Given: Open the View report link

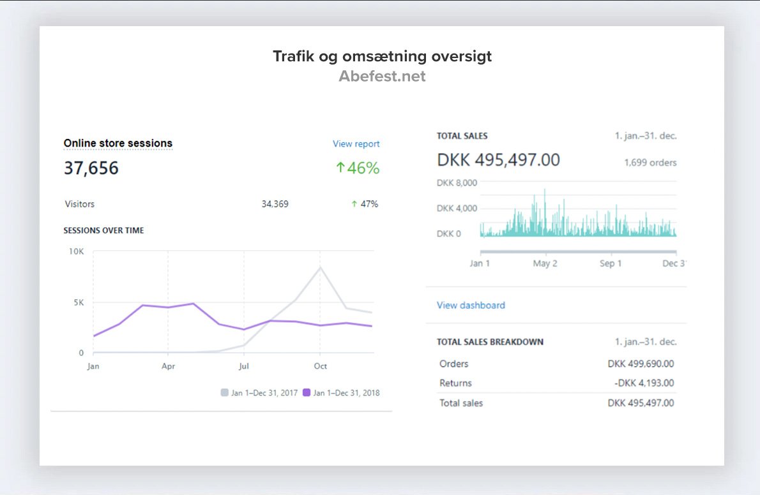Looking at the screenshot, I should click(x=356, y=144).
